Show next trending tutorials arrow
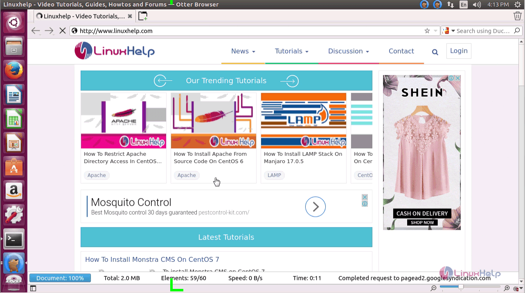Viewport: 525px width, 293px height. (x=290, y=81)
